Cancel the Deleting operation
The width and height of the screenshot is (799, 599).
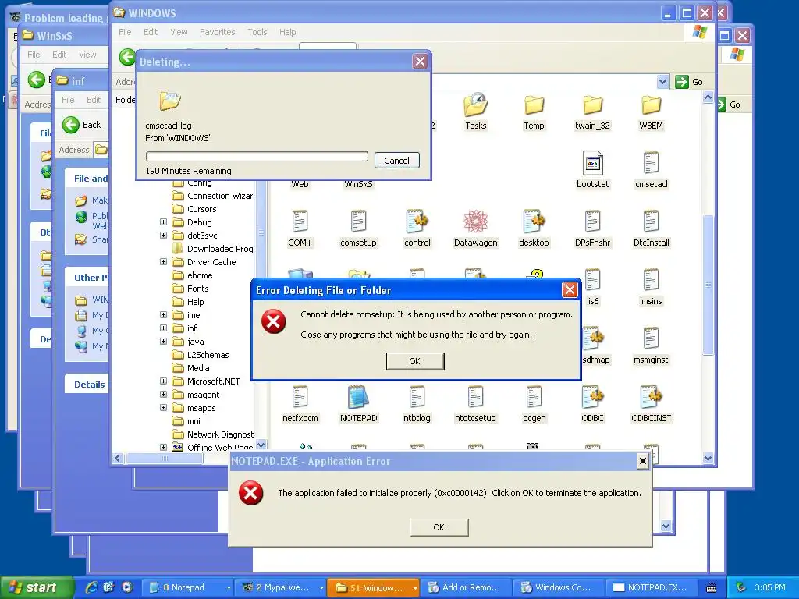coord(396,161)
